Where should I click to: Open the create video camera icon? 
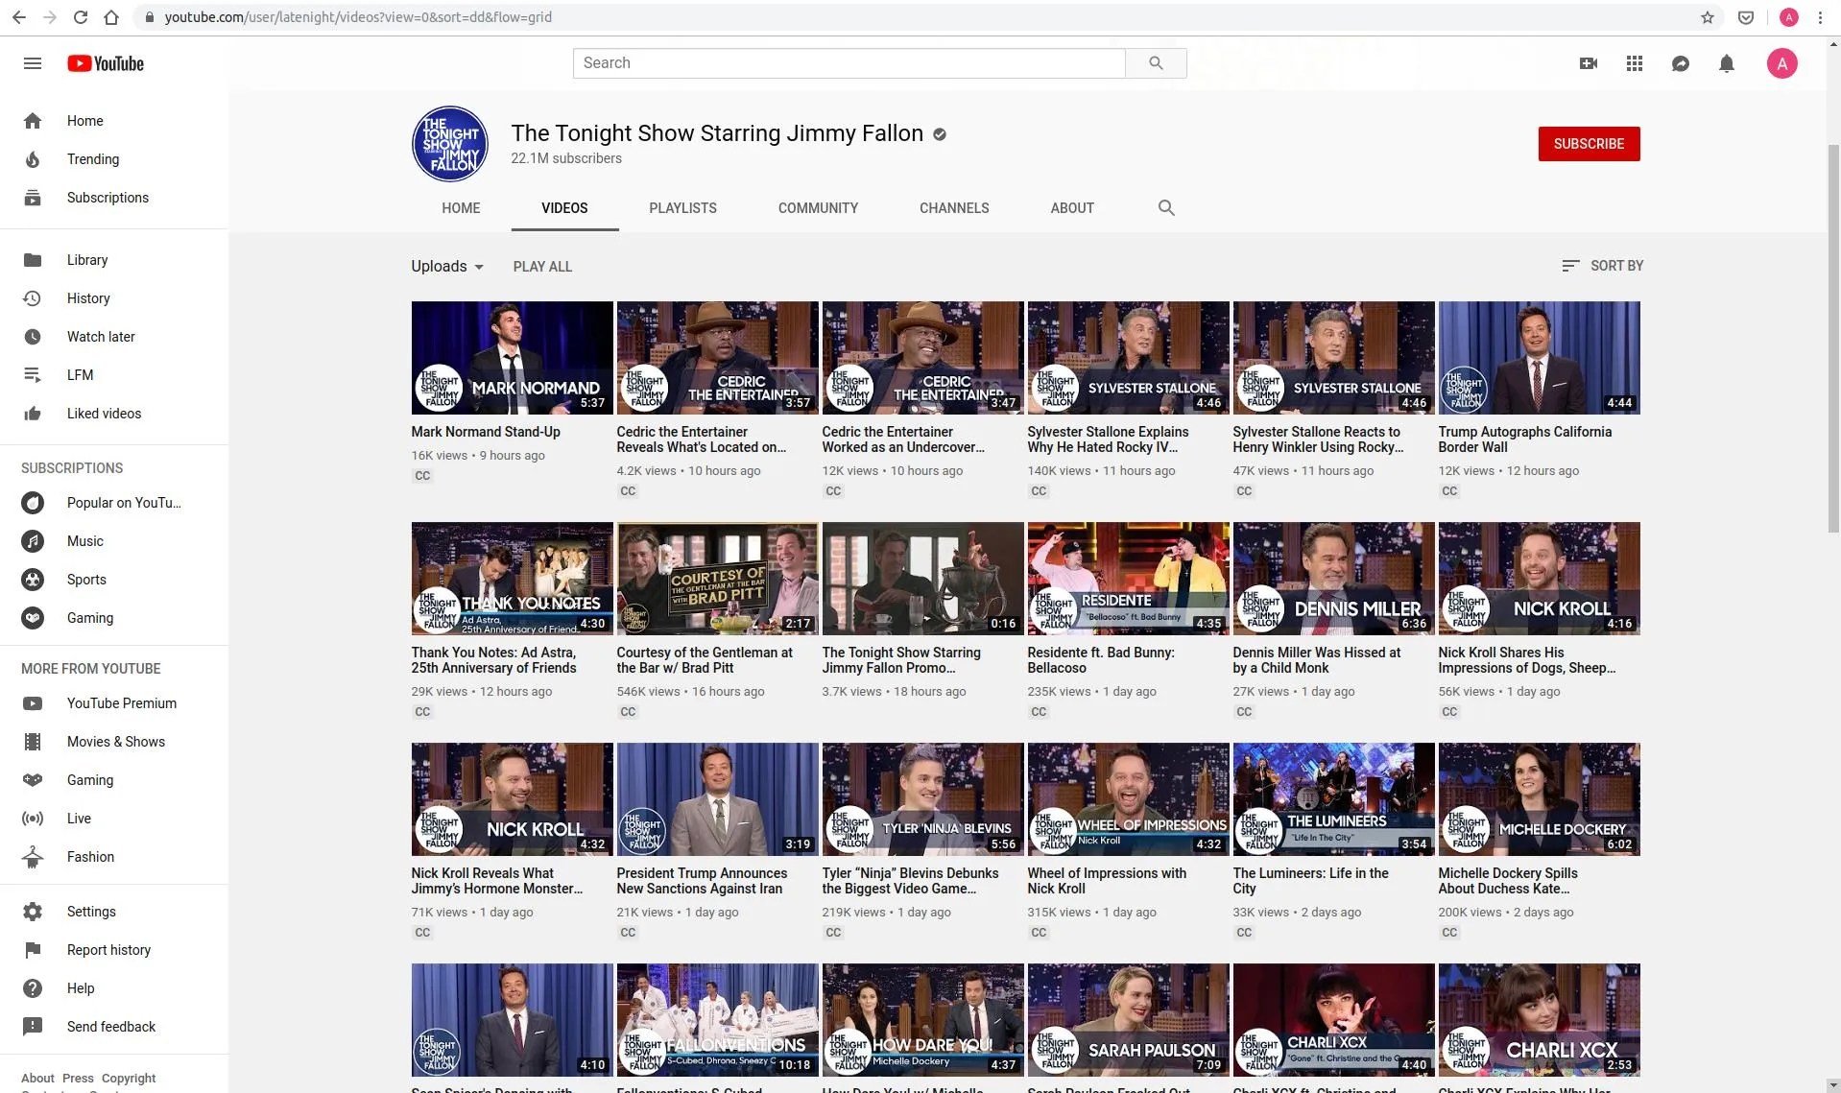tap(1589, 63)
